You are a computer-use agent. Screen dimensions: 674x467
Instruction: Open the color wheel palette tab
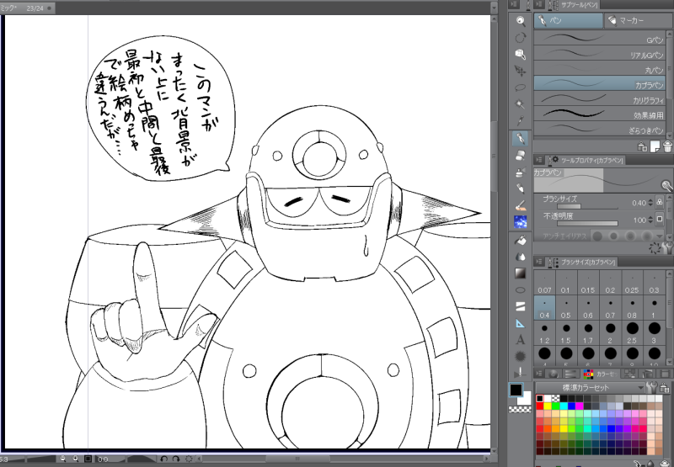coord(554,374)
